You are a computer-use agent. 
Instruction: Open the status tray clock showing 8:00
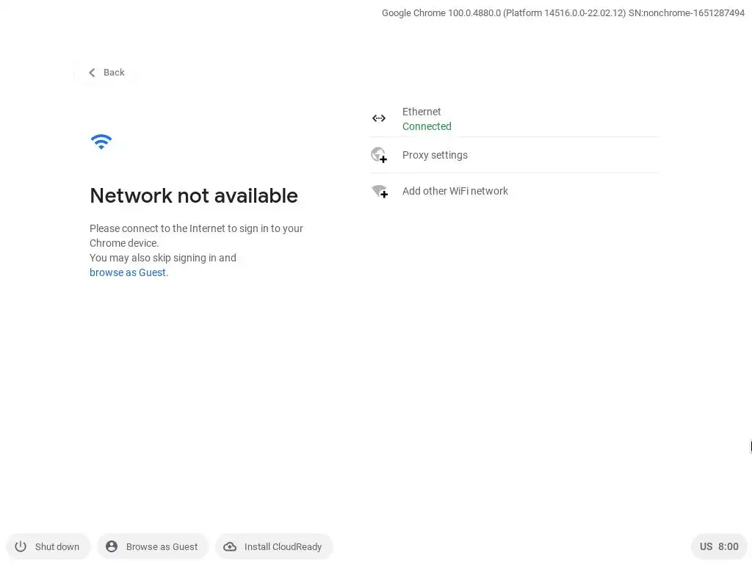[728, 546]
